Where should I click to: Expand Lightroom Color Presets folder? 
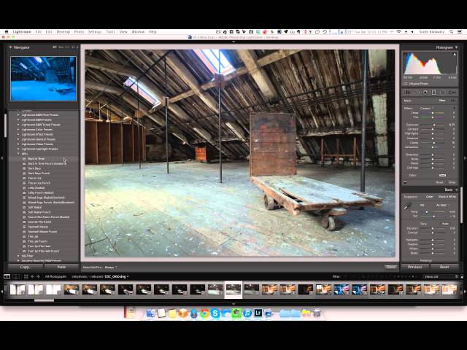pos(18,130)
